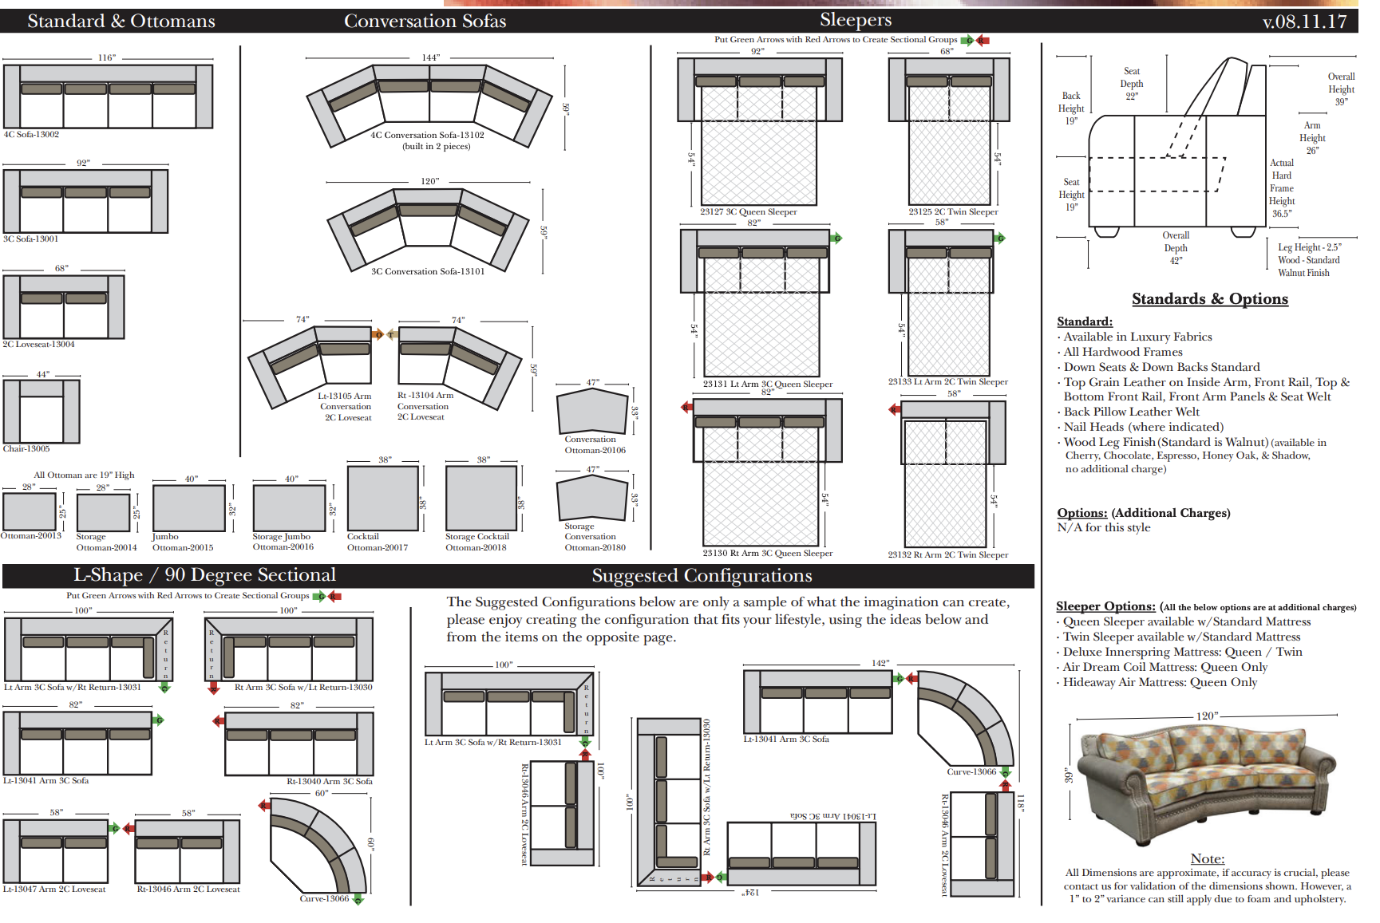This screenshot has height=923, width=1380.
Task: Open the Standard & Ottomans section header
Action: (121, 21)
